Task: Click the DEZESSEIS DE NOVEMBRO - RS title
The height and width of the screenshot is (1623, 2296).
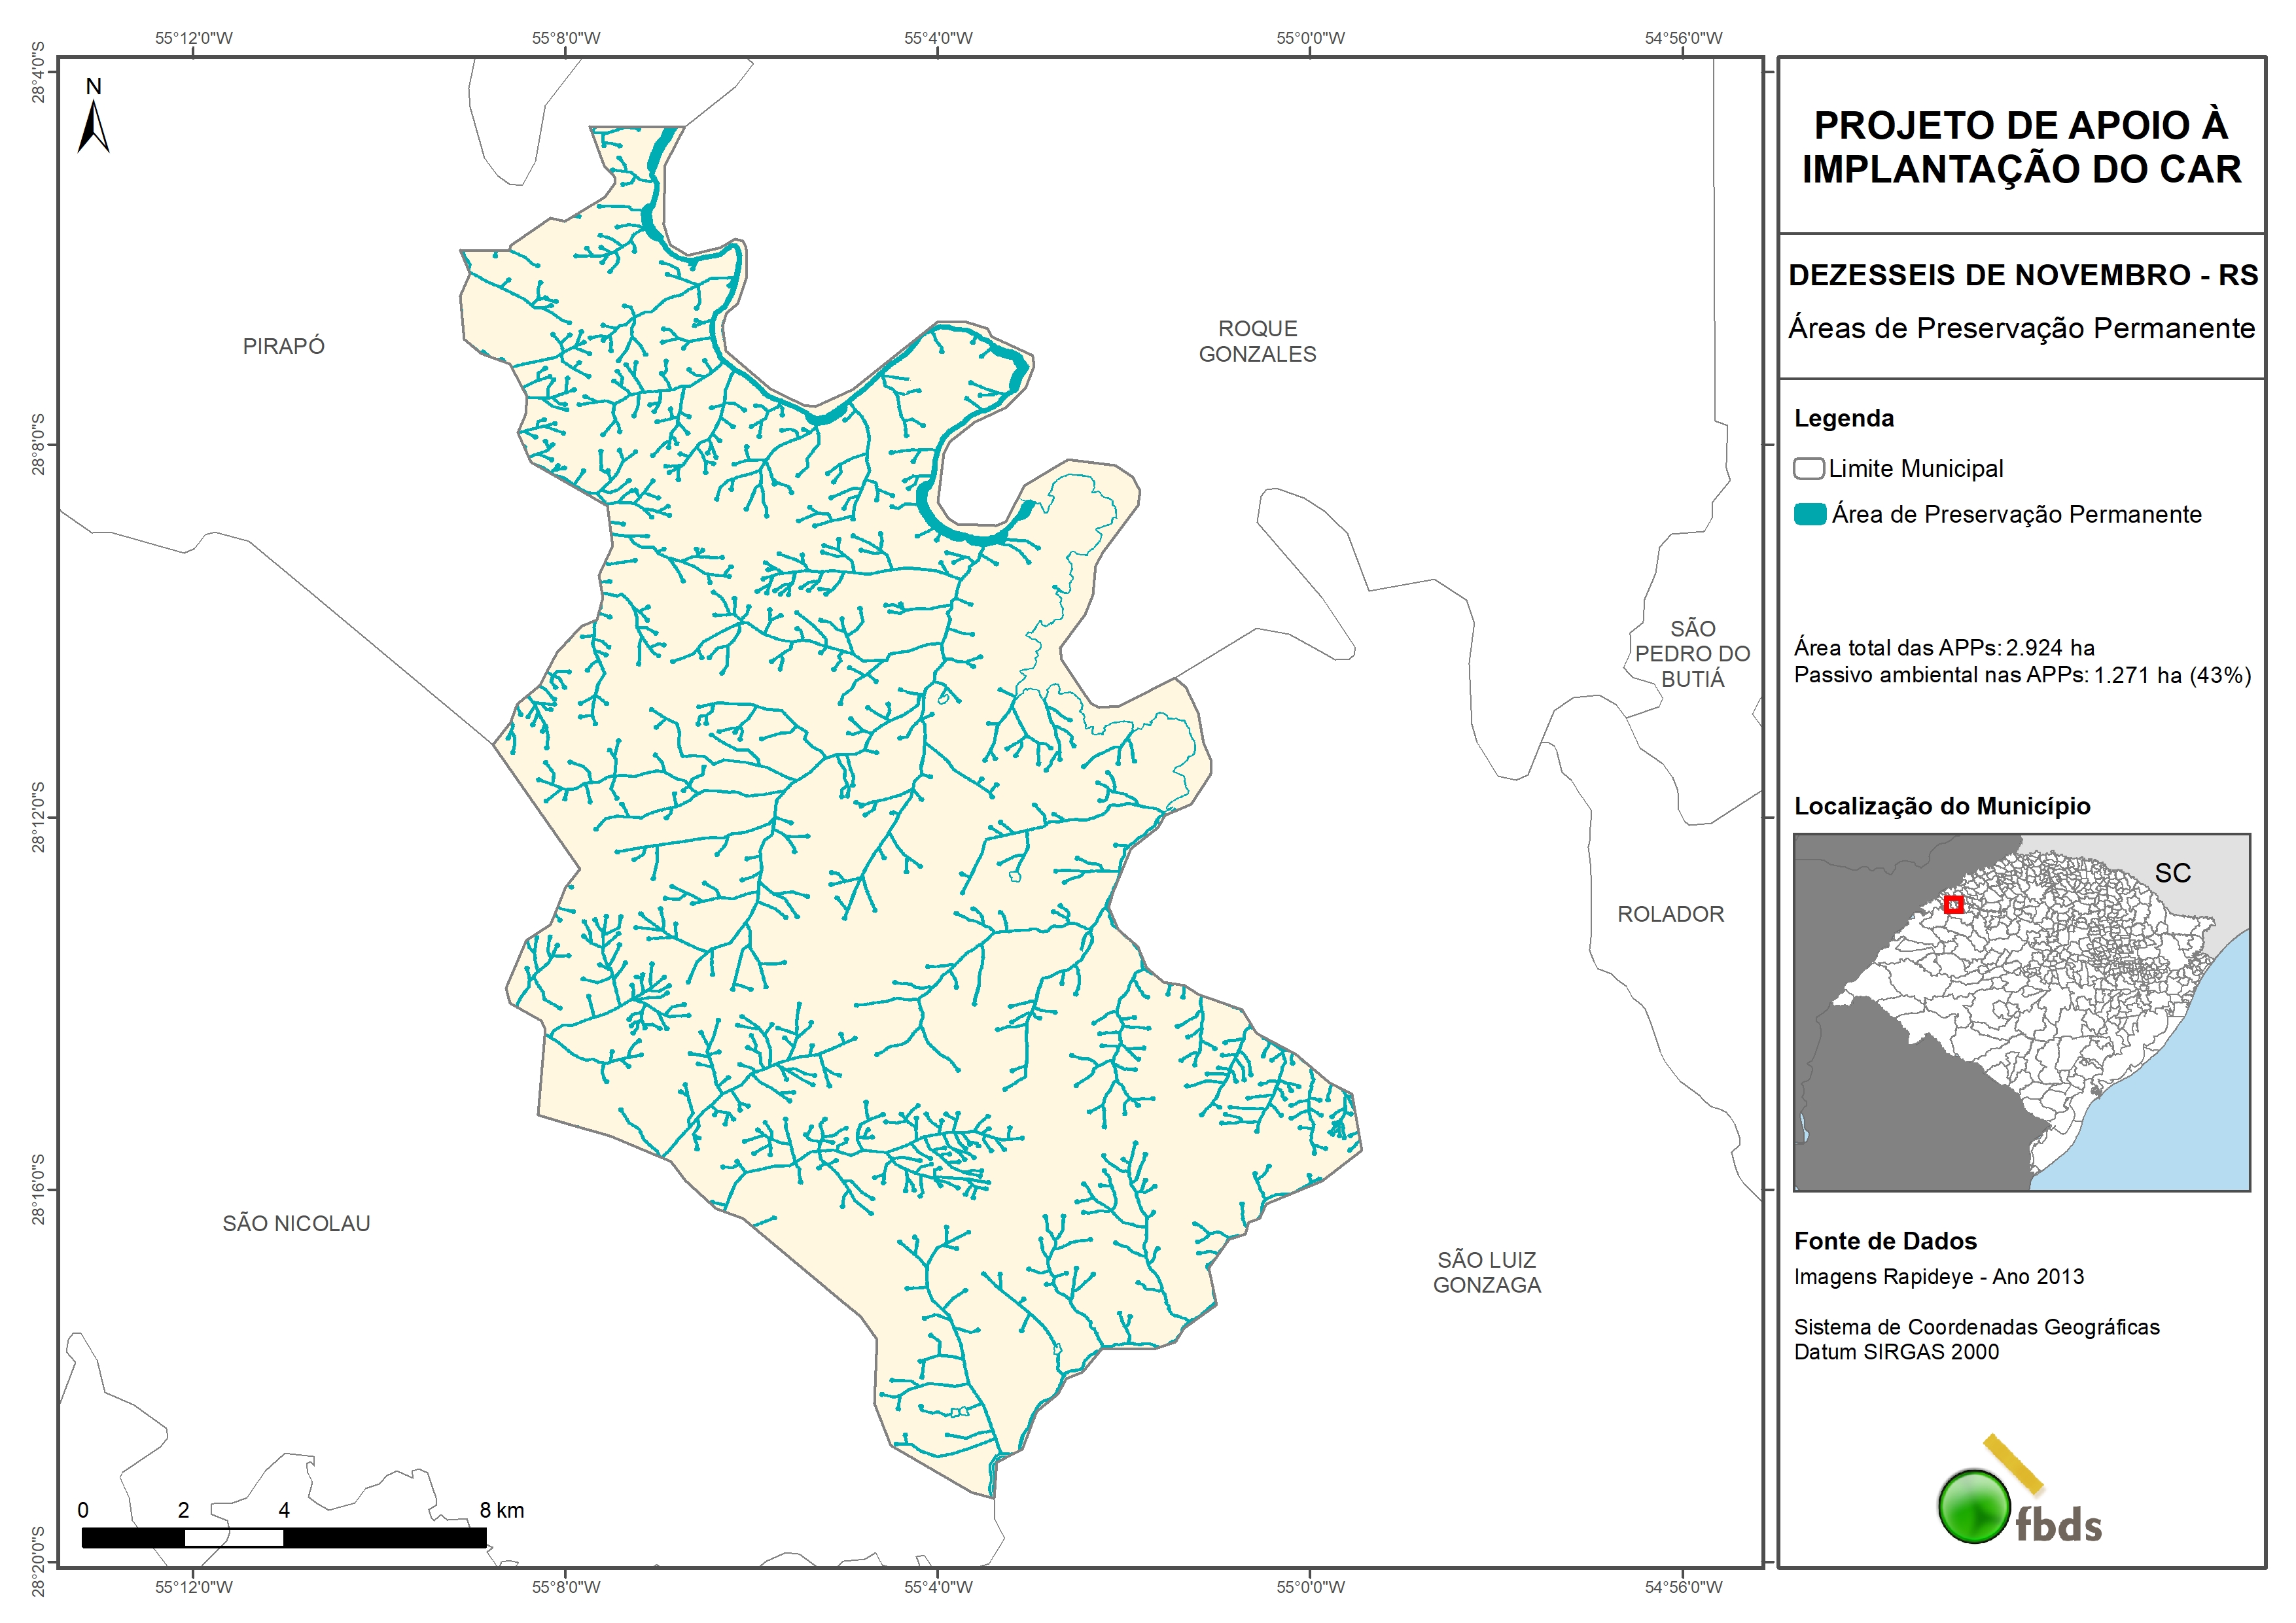Action: pyautogui.click(x=2022, y=275)
